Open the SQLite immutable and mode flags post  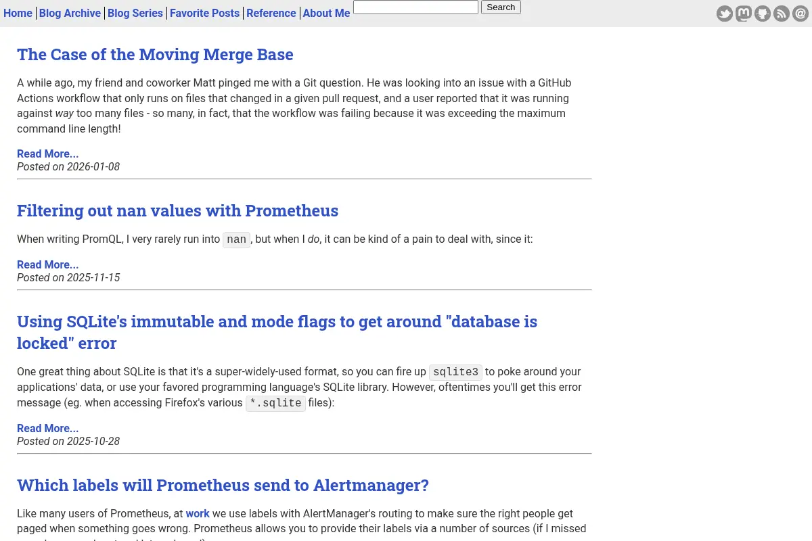click(x=277, y=332)
